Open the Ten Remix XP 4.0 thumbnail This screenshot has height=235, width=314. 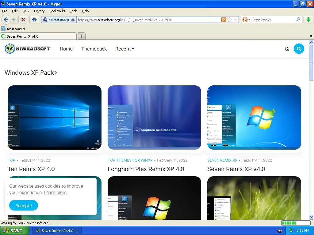click(55, 117)
